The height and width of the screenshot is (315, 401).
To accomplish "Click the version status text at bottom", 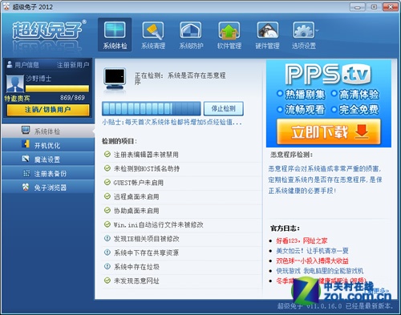I will [335, 306].
